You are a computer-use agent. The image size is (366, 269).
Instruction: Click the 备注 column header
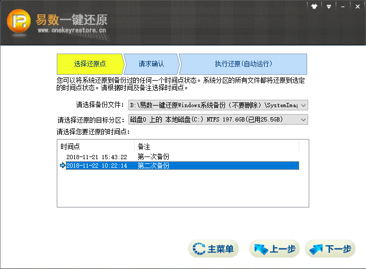(217, 146)
